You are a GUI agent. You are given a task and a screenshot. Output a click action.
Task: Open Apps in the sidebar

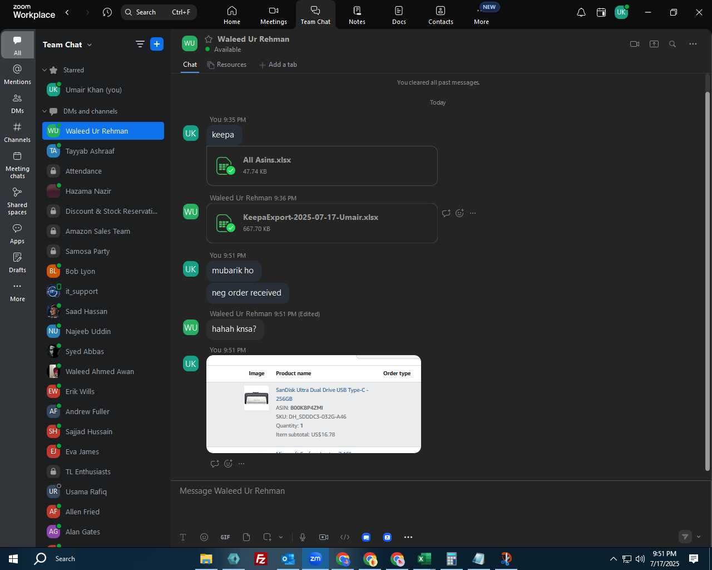(17, 234)
